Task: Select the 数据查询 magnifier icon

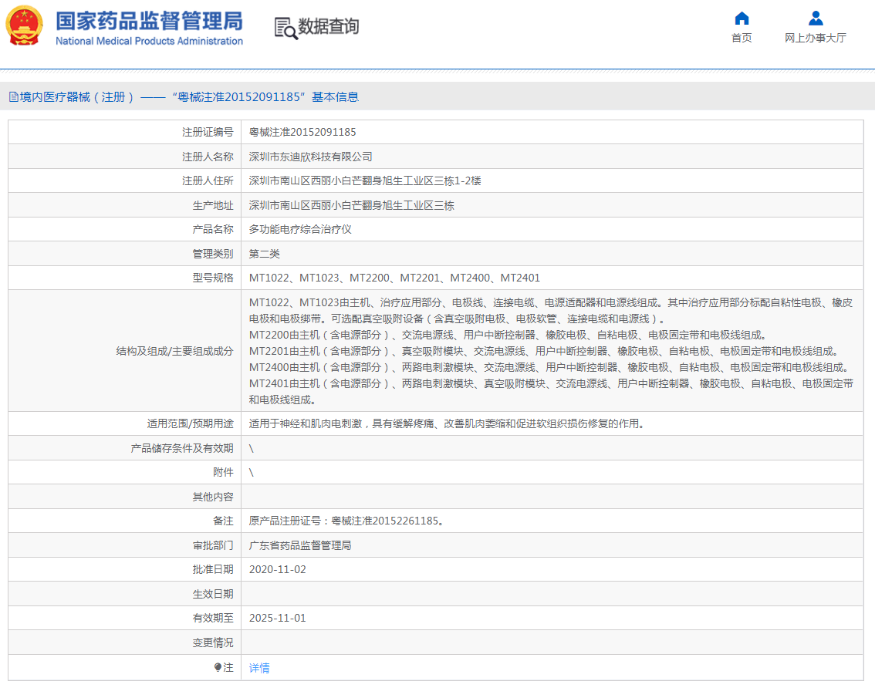Action: click(284, 27)
